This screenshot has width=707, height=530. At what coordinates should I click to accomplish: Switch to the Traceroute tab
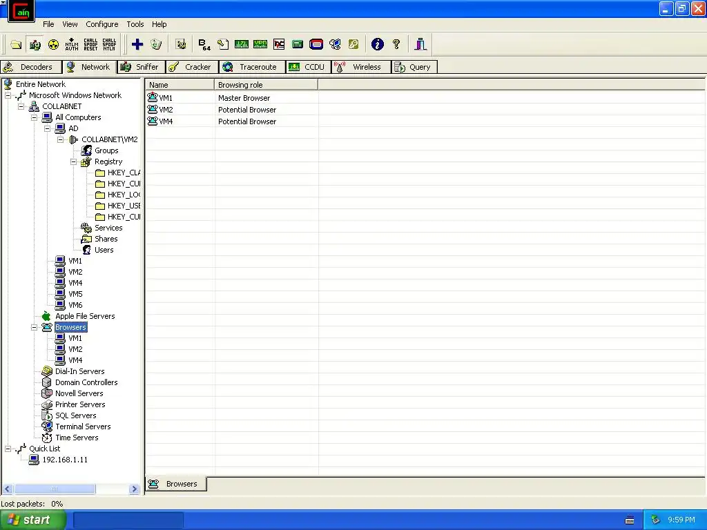252,67
